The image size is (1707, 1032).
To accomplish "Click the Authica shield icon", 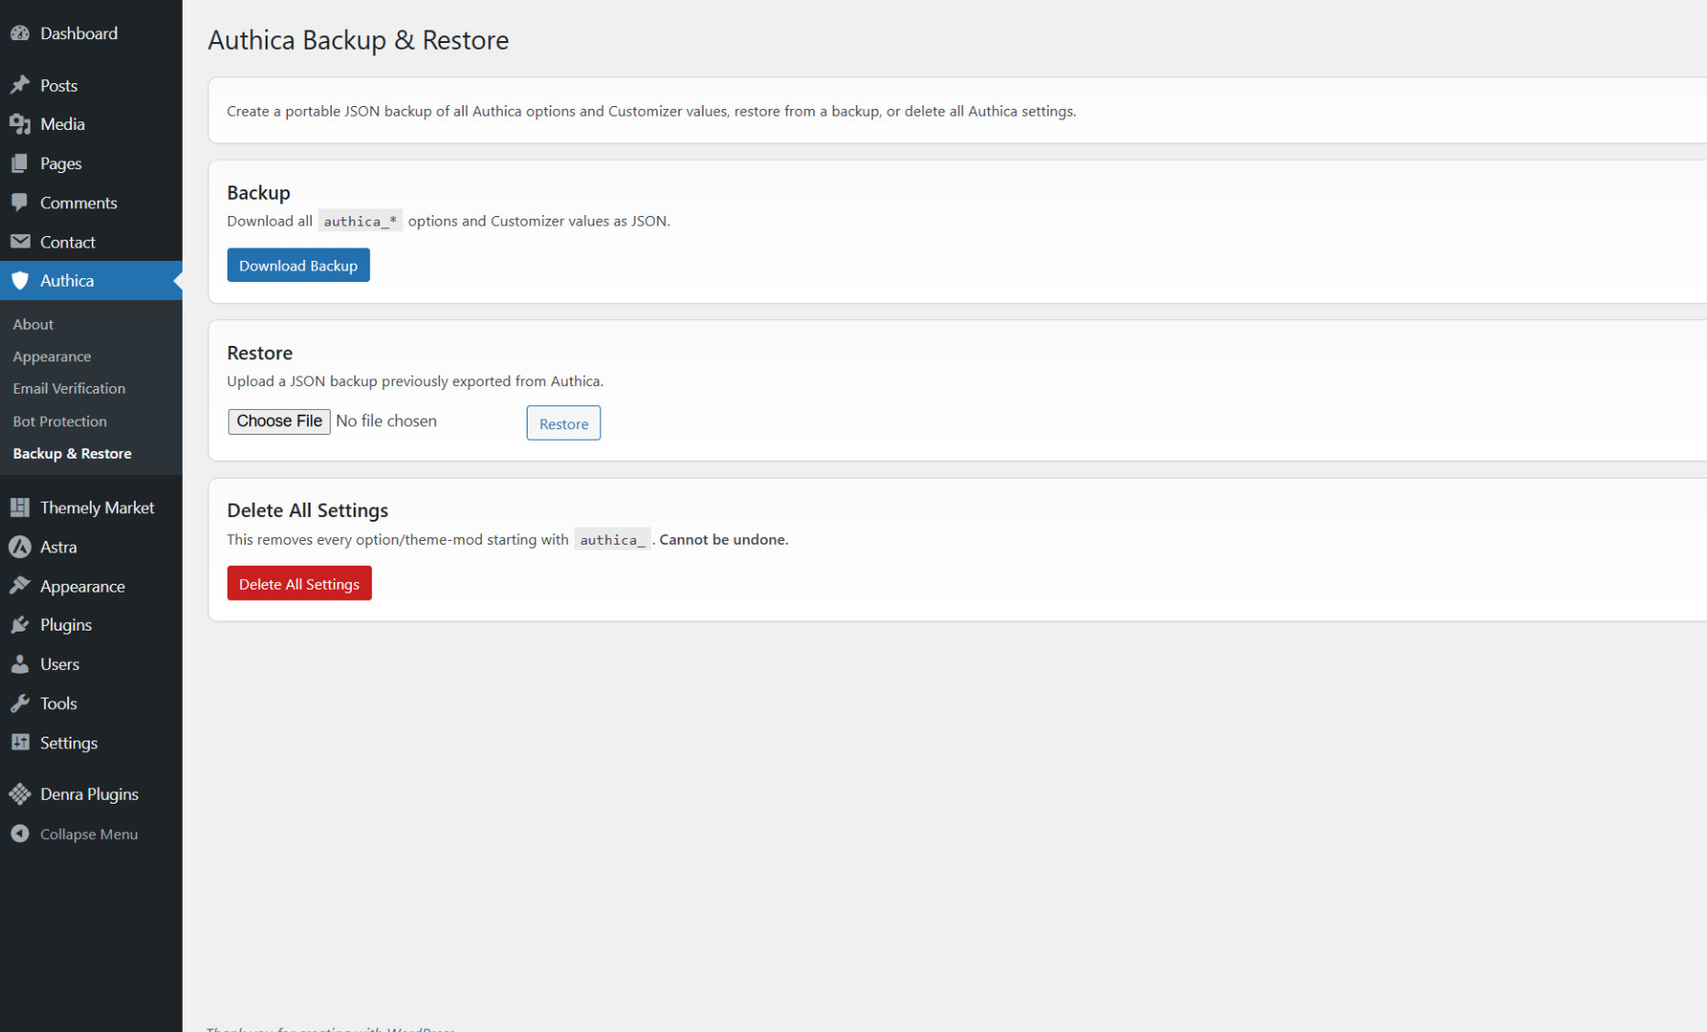I will (x=20, y=281).
